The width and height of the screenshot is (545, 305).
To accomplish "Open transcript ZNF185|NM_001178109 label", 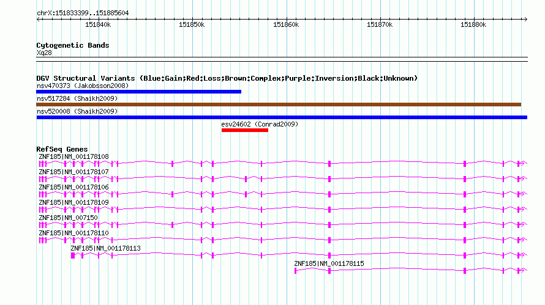I will [x=73, y=203].
